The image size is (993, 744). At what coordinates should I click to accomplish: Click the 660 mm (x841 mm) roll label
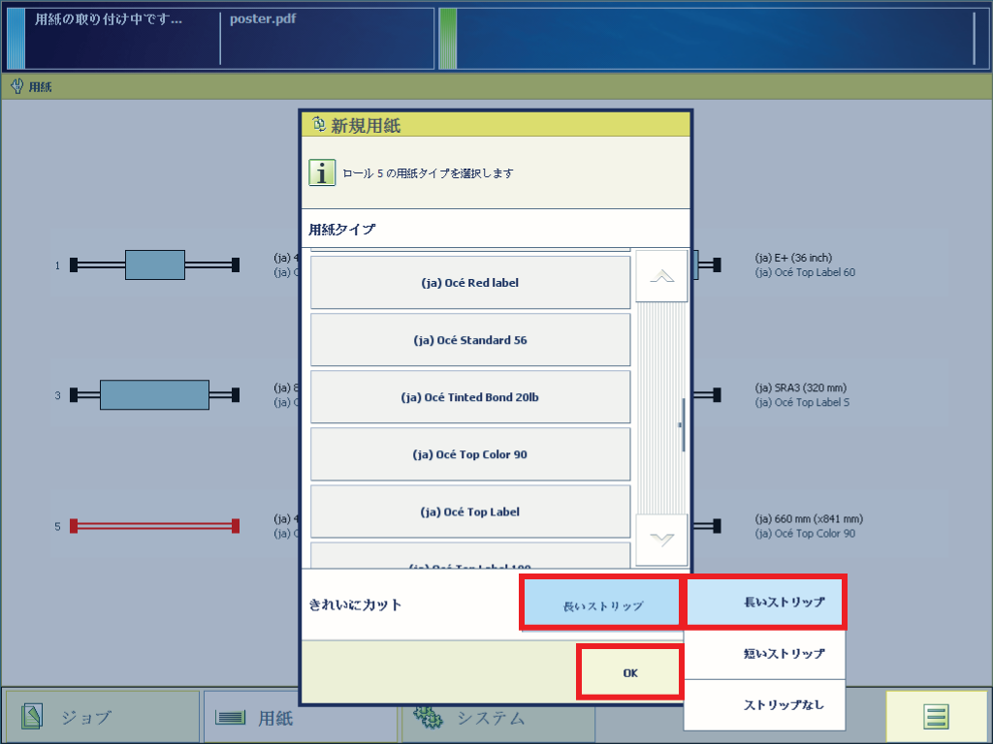(809, 519)
